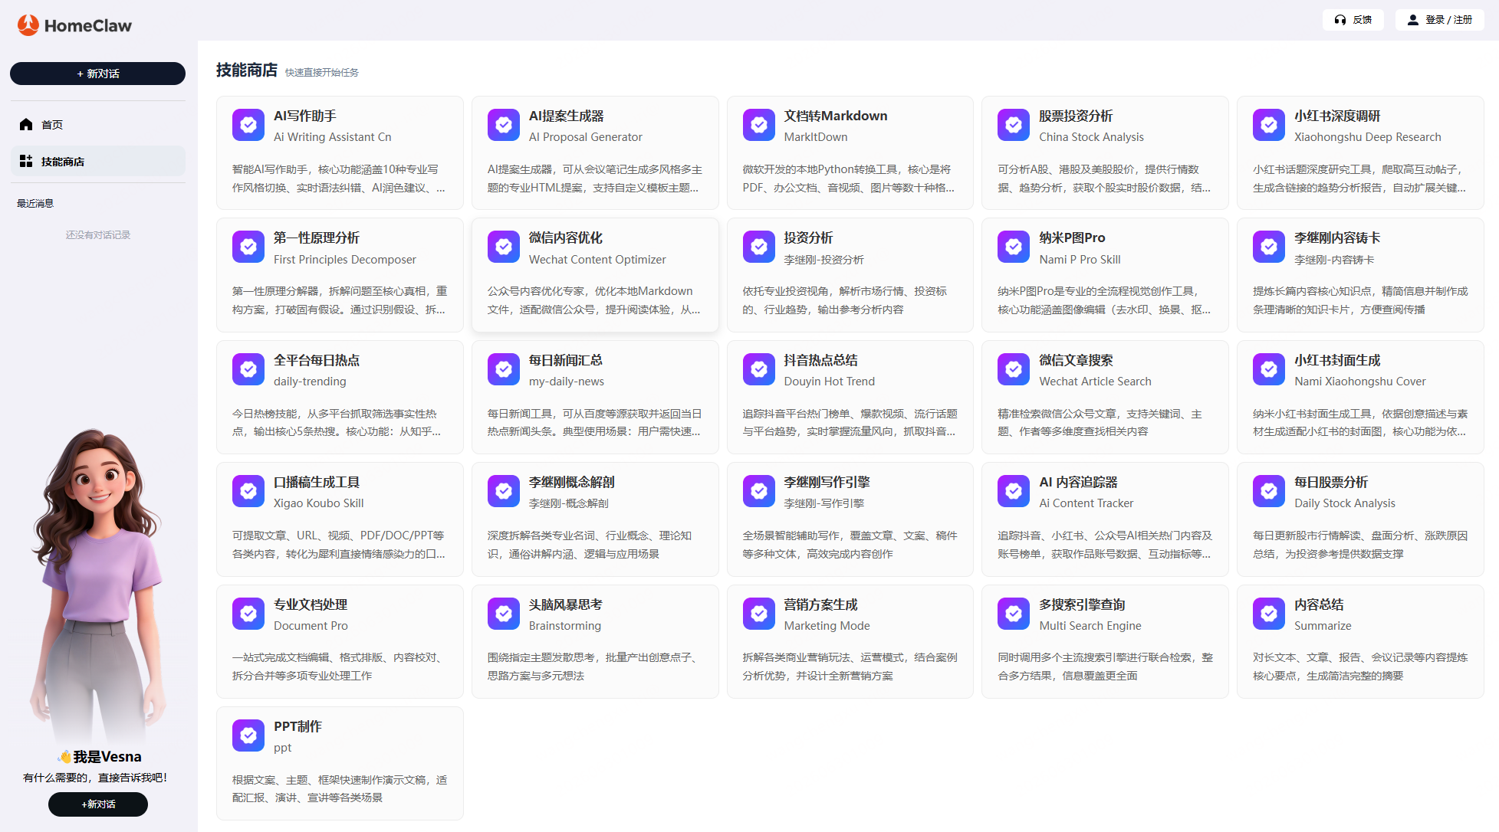
Task: Click the purple icon of 抖音热点总结
Action: 759,369
